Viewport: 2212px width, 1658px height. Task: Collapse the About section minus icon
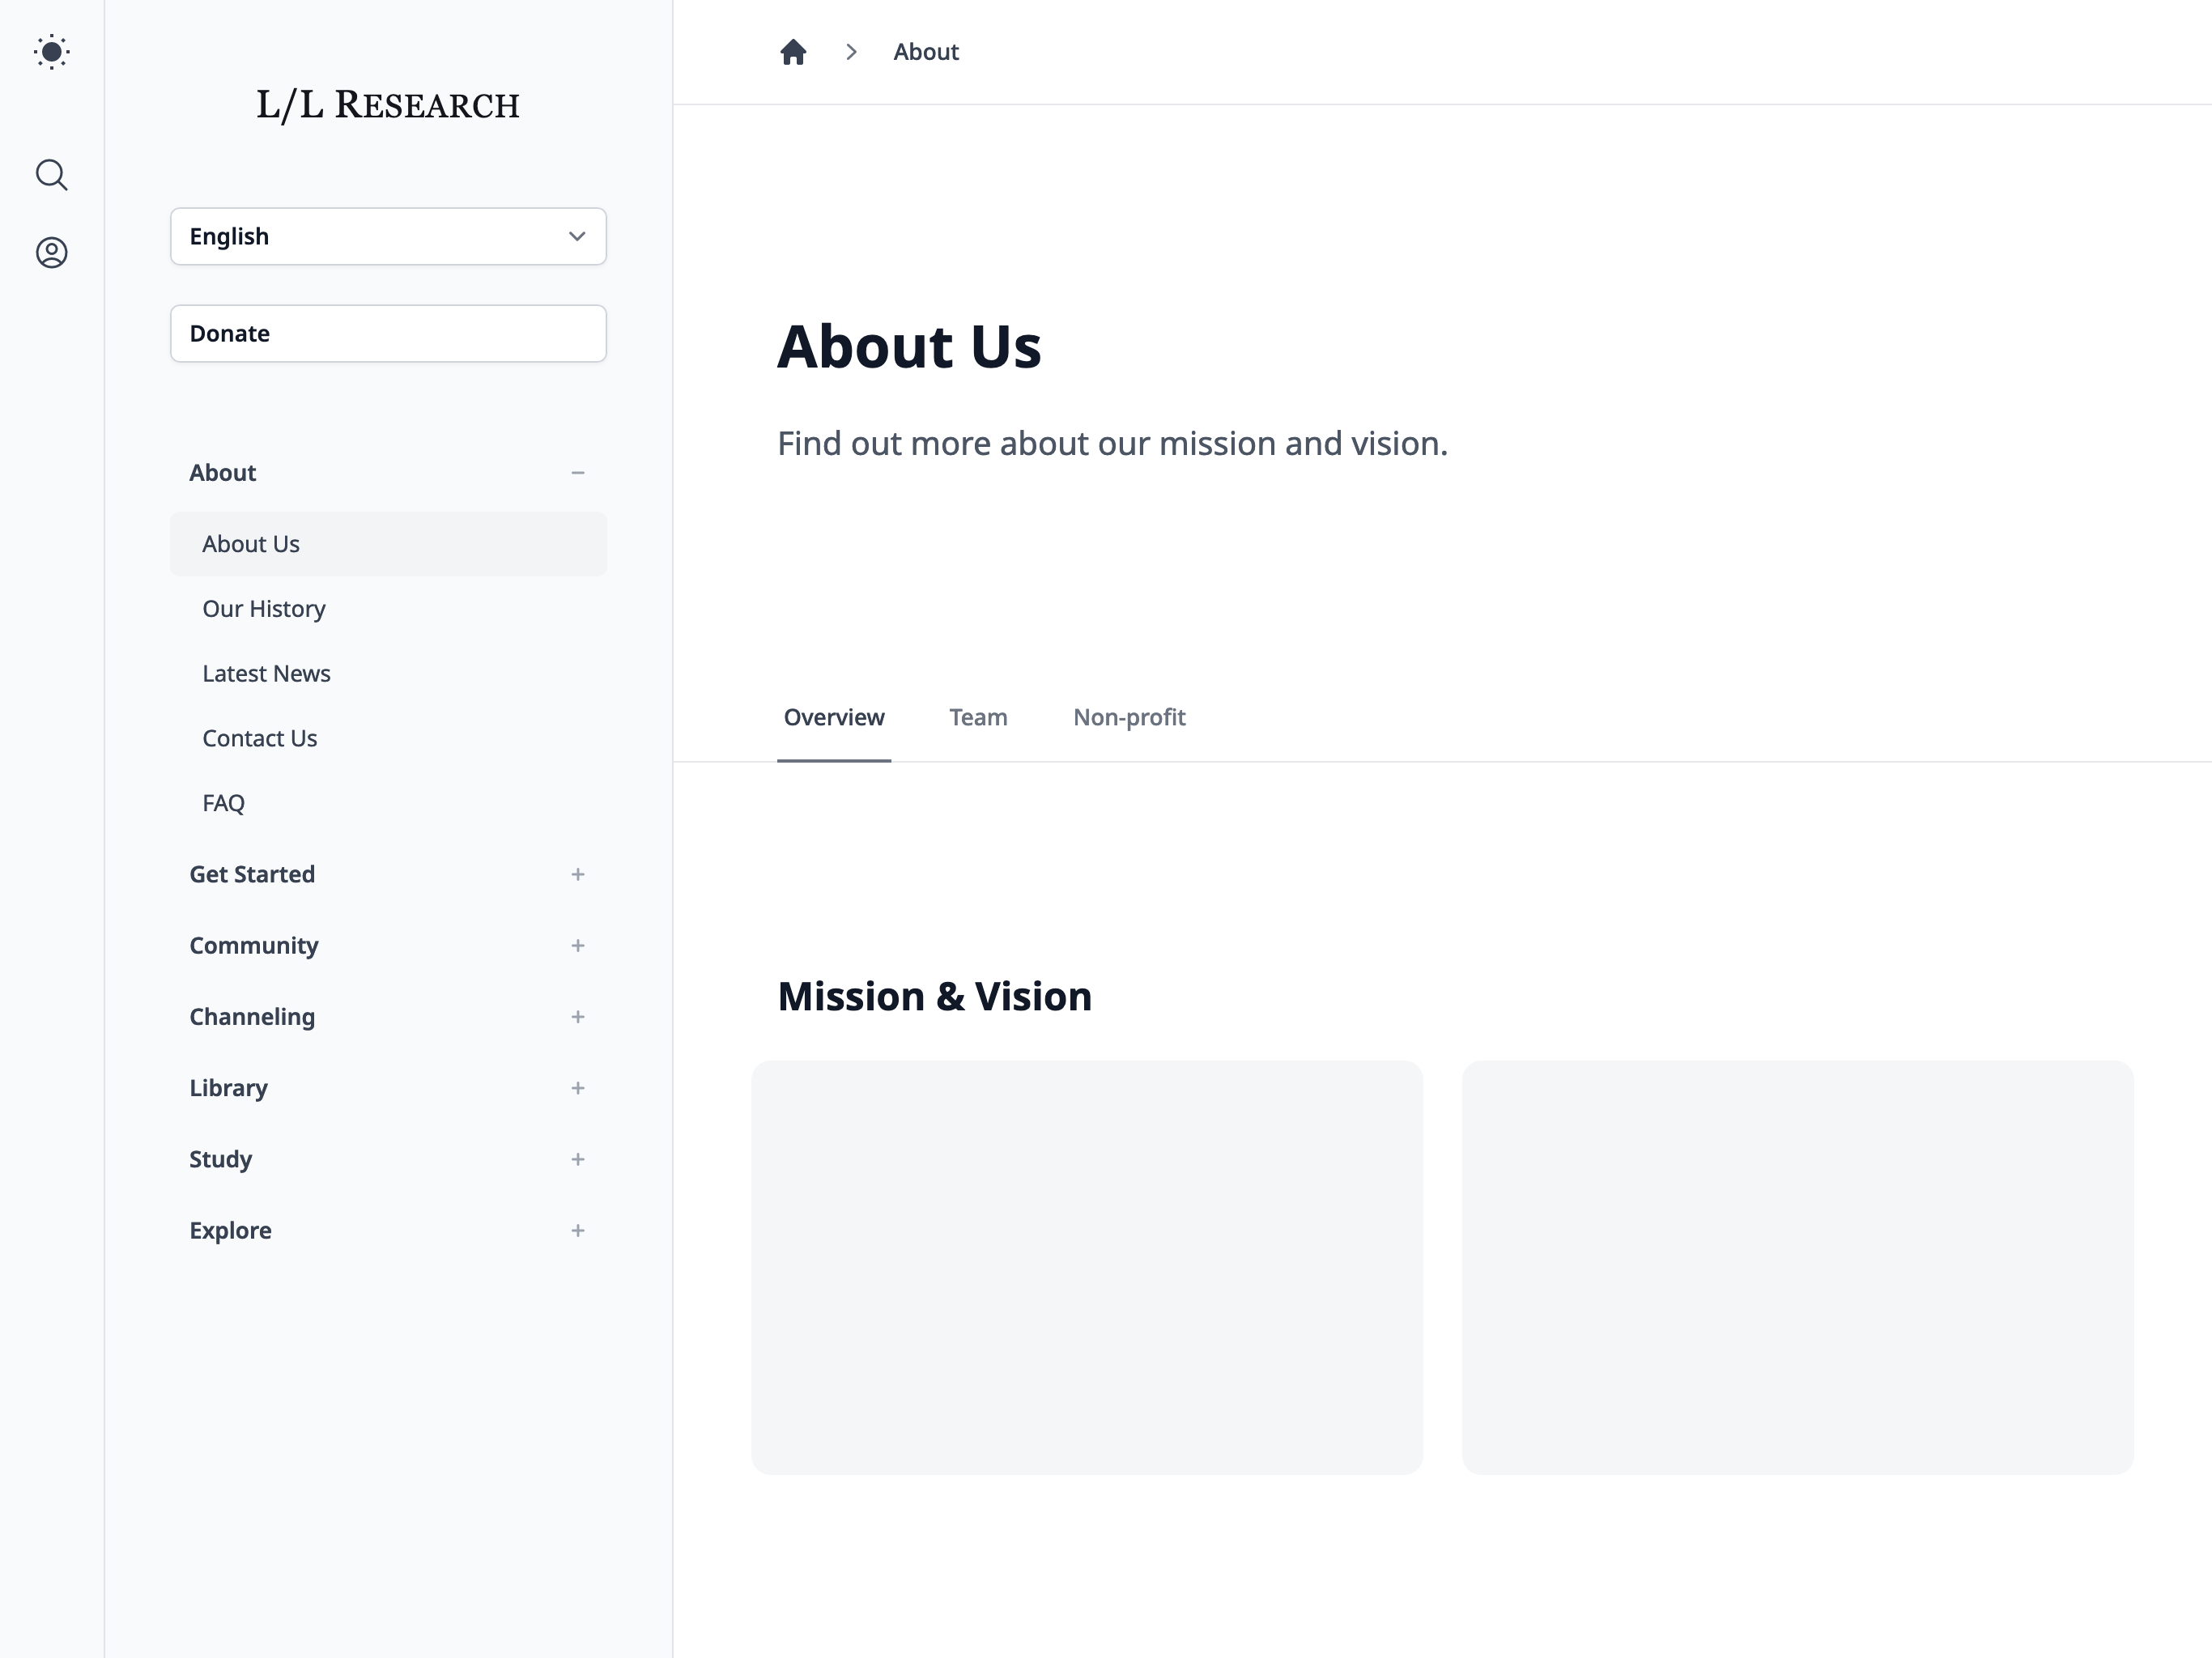coord(577,473)
